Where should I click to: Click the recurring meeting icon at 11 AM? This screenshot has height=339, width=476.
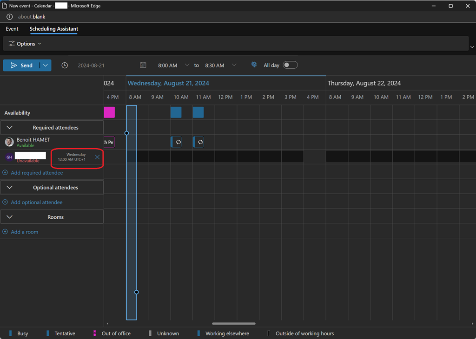200,142
